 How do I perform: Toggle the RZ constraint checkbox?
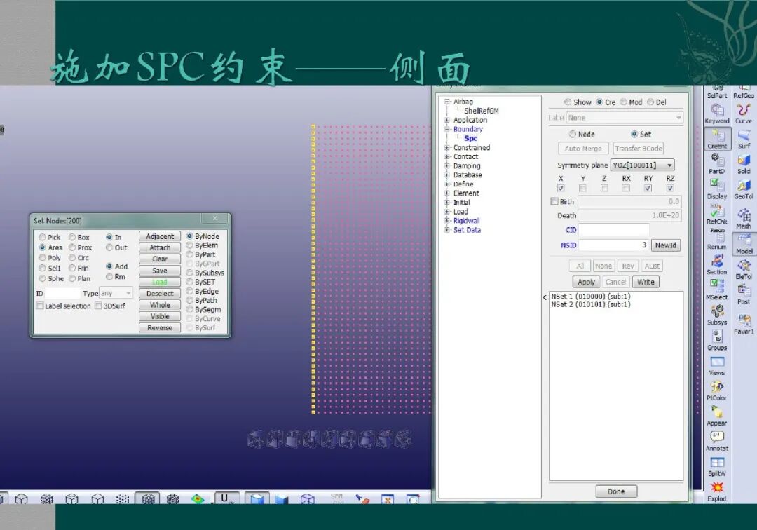(670, 189)
